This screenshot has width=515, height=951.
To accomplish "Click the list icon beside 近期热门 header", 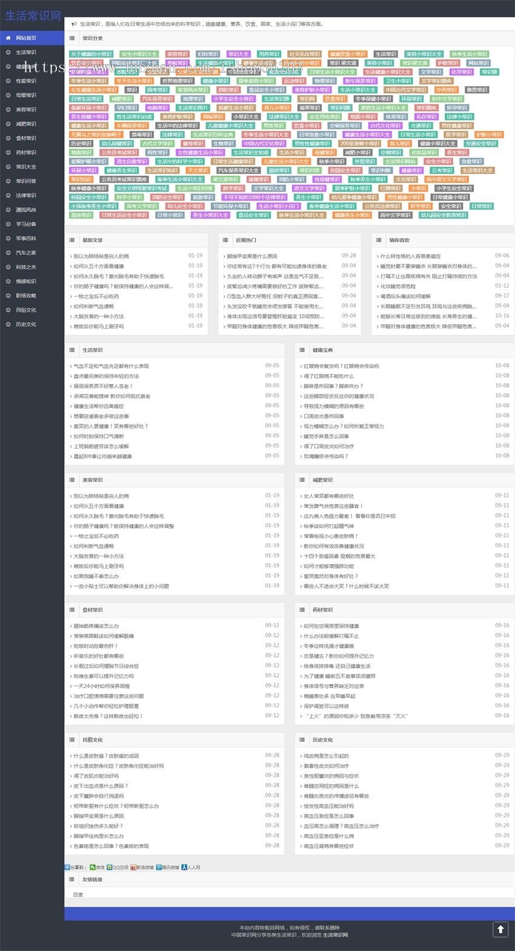I will 225,240.
